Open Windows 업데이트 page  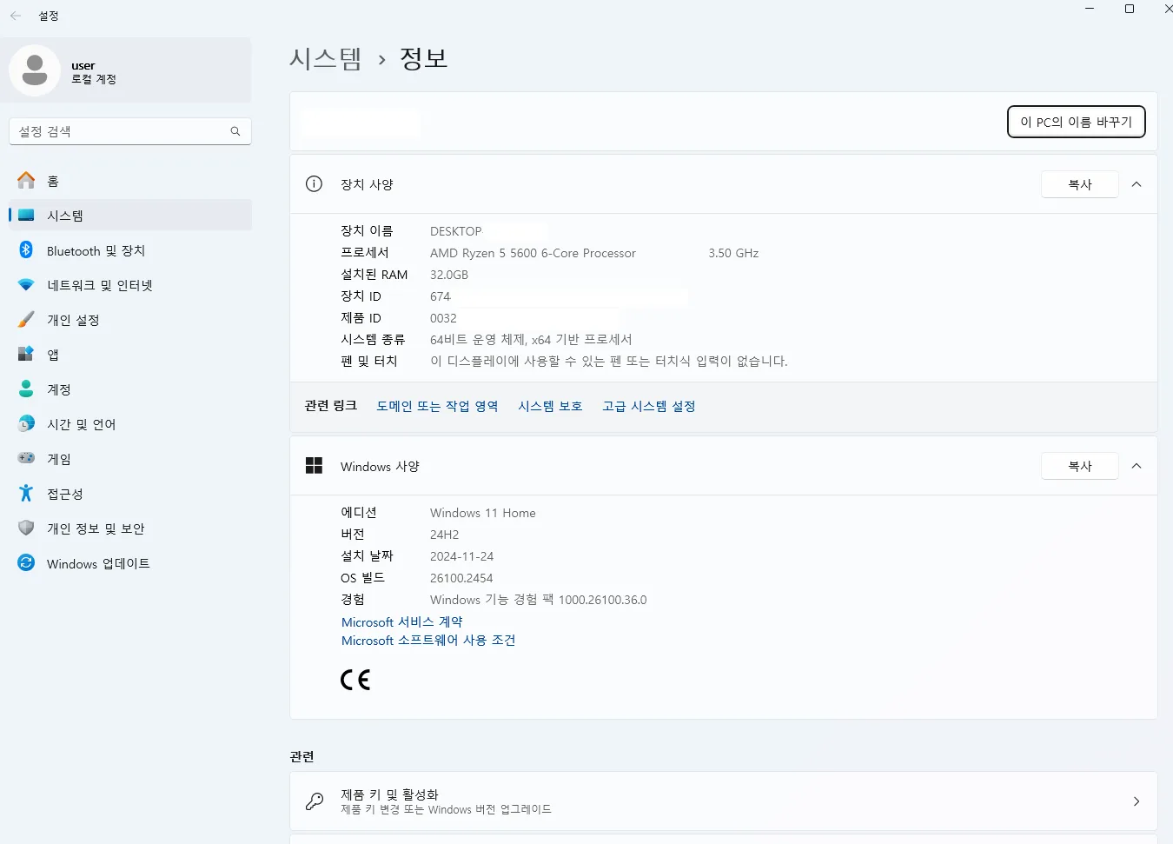coord(130,563)
